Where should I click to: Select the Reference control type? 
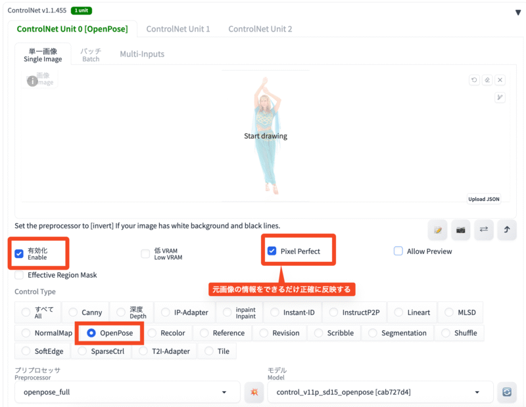click(x=222, y=333)
